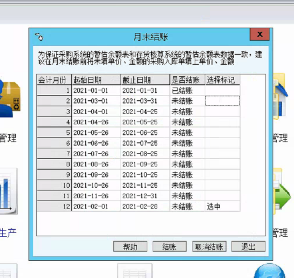Click the 已结账 status cell
The width and height of the screenshot is (294, 278).
pos(188,91)
